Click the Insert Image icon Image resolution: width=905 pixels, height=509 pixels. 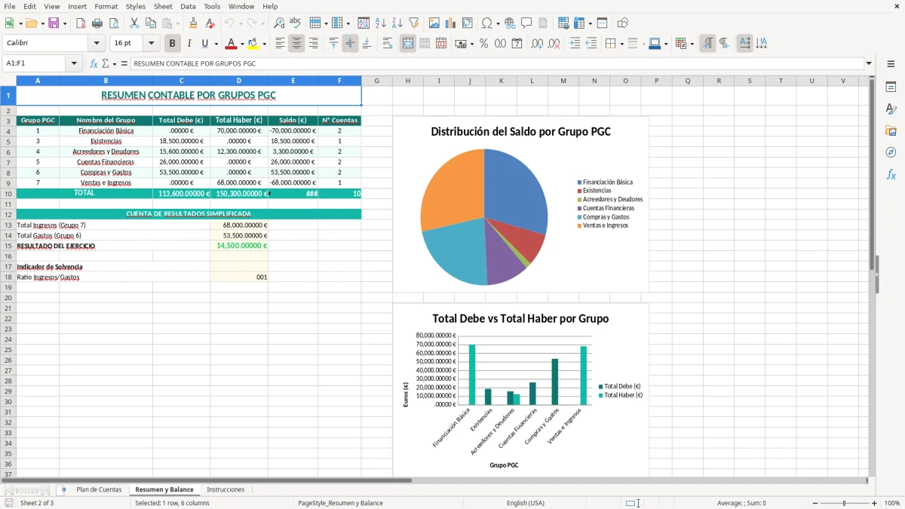click(x=434, y=23)
